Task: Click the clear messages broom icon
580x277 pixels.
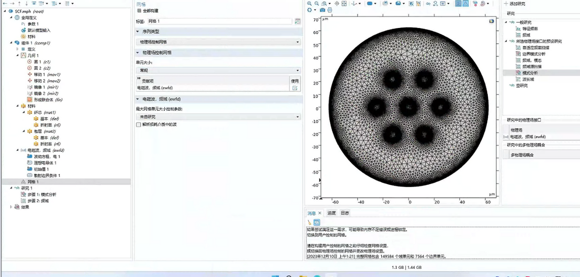Action: pos(309,222)
